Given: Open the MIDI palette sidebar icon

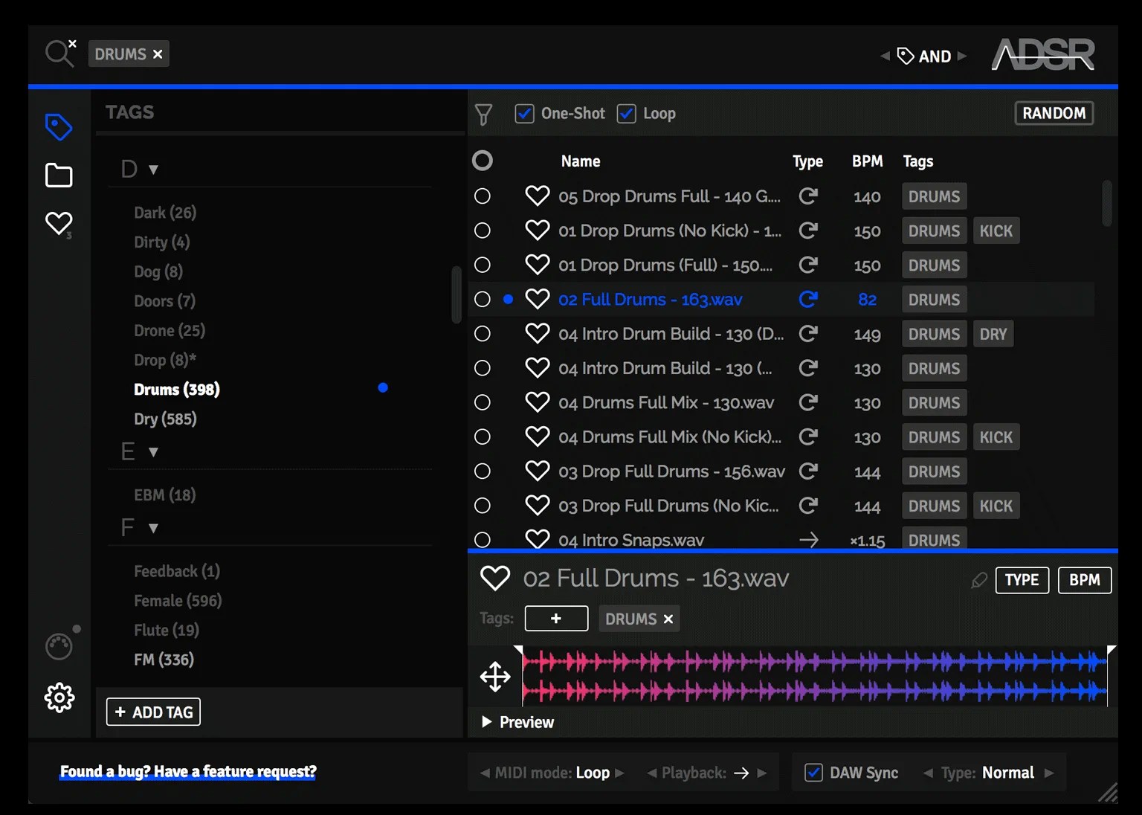Looking at the screenshot, I should [59, 646].
